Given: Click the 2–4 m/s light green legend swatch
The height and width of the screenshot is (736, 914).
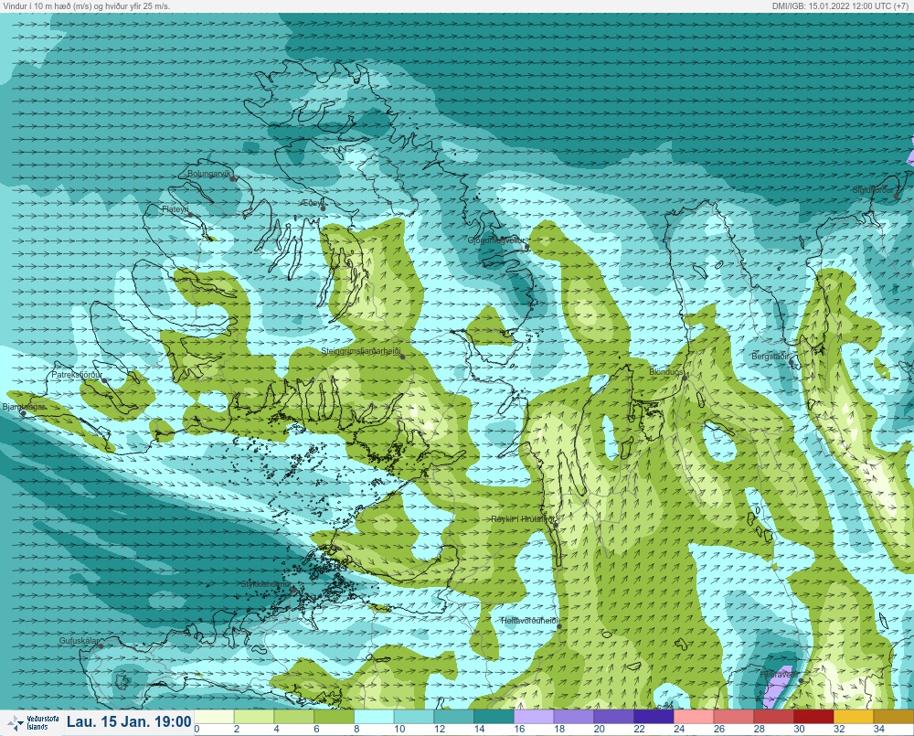Looking at the screenshot, I should [x=253, y=716].
